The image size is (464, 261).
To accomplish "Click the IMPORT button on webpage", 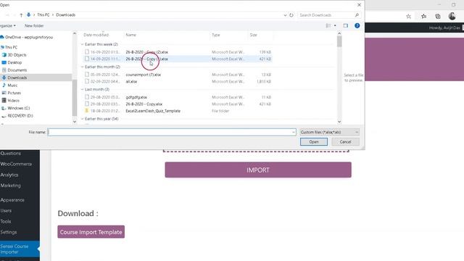I will (x=258, y=170).
